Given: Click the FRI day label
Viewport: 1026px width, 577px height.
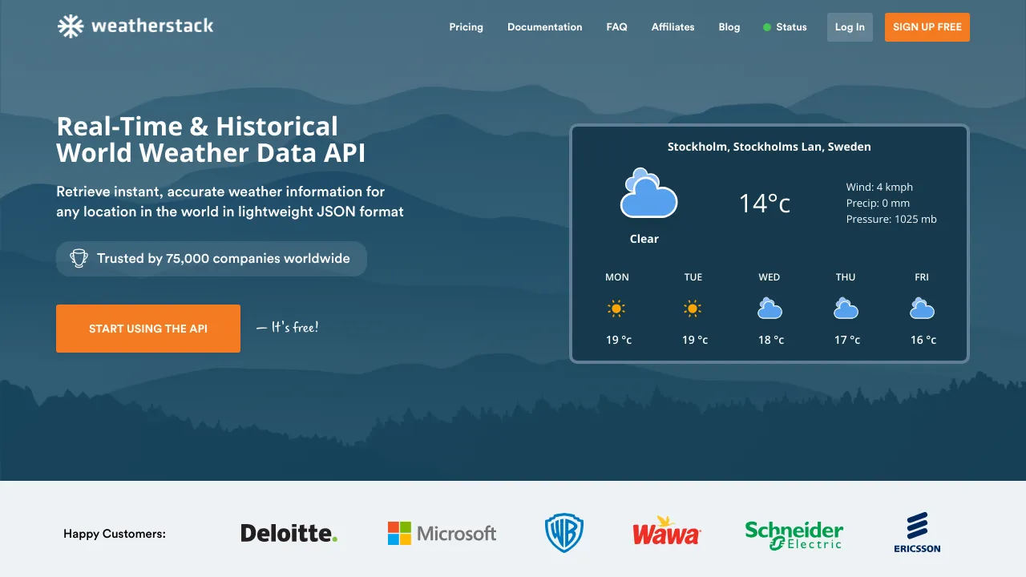Looking at the screenshot, I should coord(922,277).
